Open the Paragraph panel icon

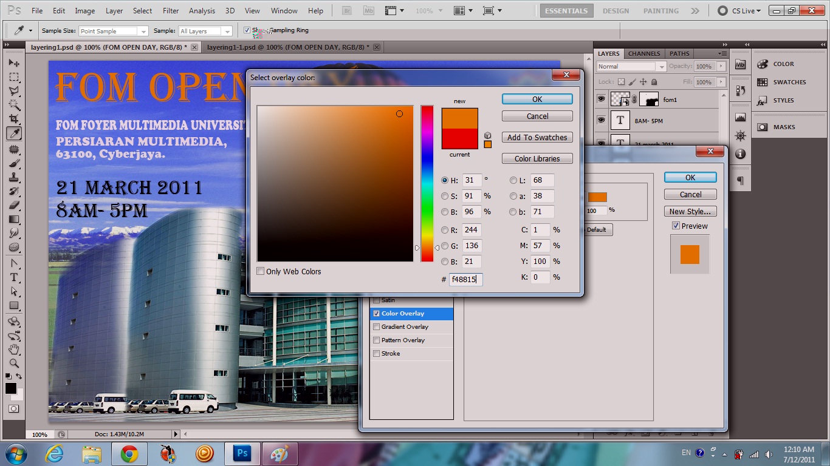tap(740, 180)
